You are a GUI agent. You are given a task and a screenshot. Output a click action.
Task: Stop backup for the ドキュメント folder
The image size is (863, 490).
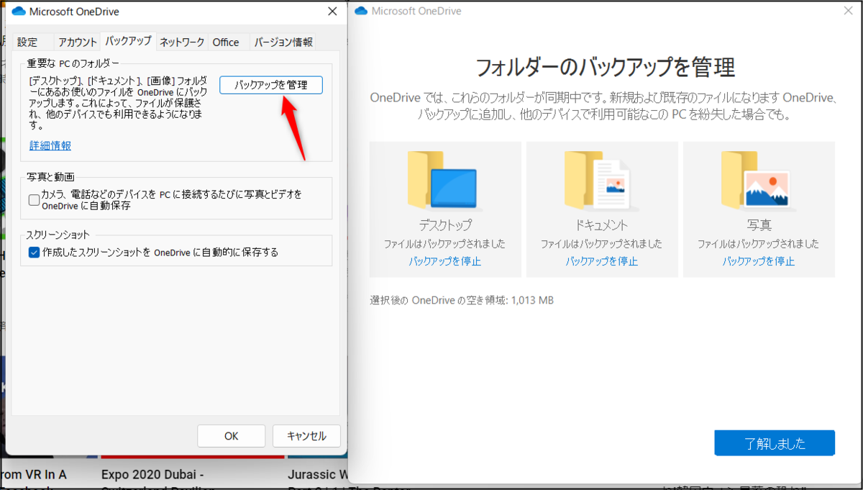pos(602,261)
